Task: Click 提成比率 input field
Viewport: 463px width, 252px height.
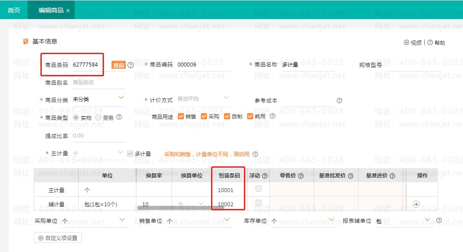Action: [x=99, y=136]
